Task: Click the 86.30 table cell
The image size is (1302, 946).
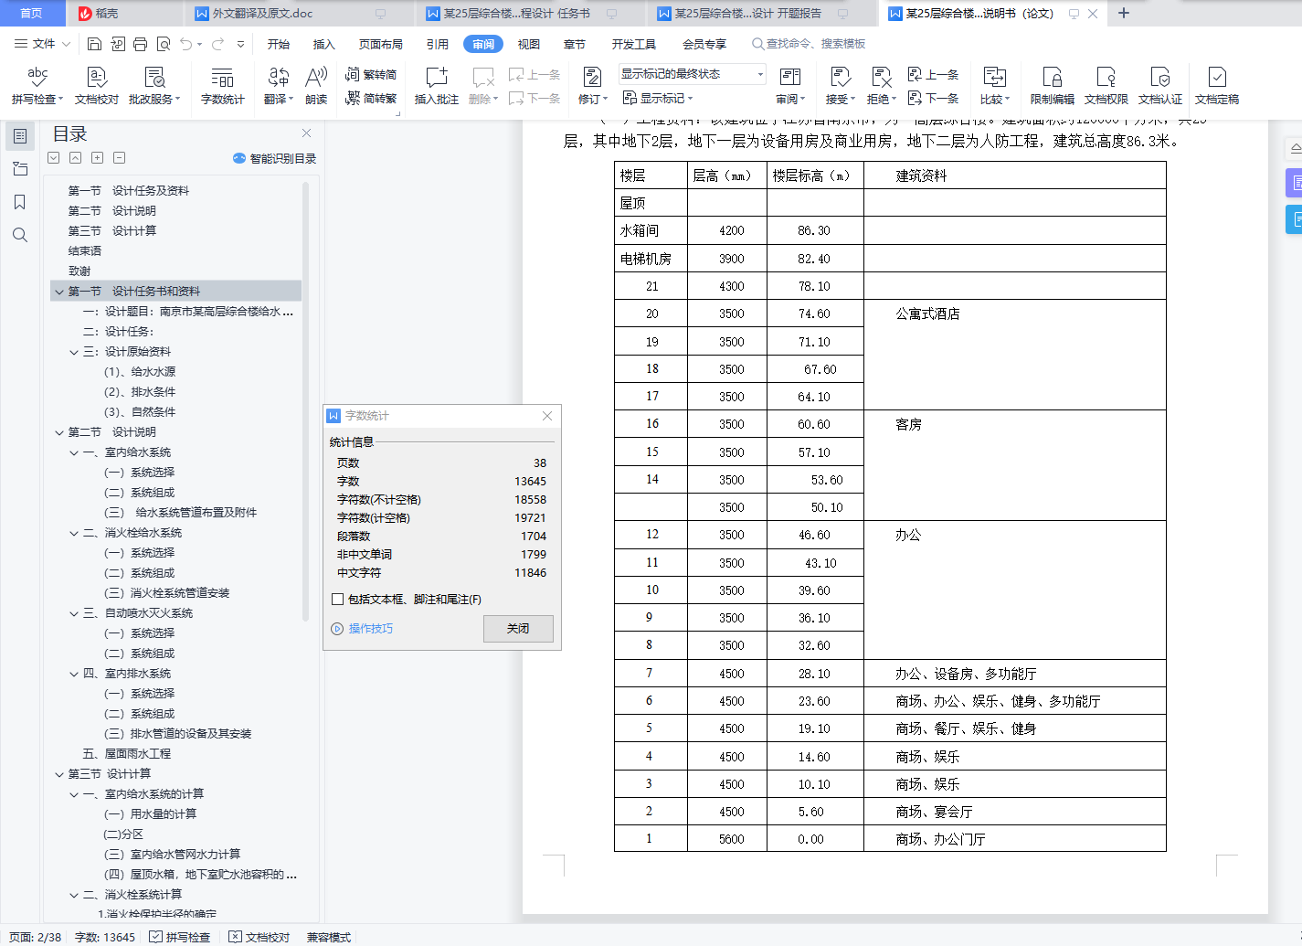Action: [814, 230]
